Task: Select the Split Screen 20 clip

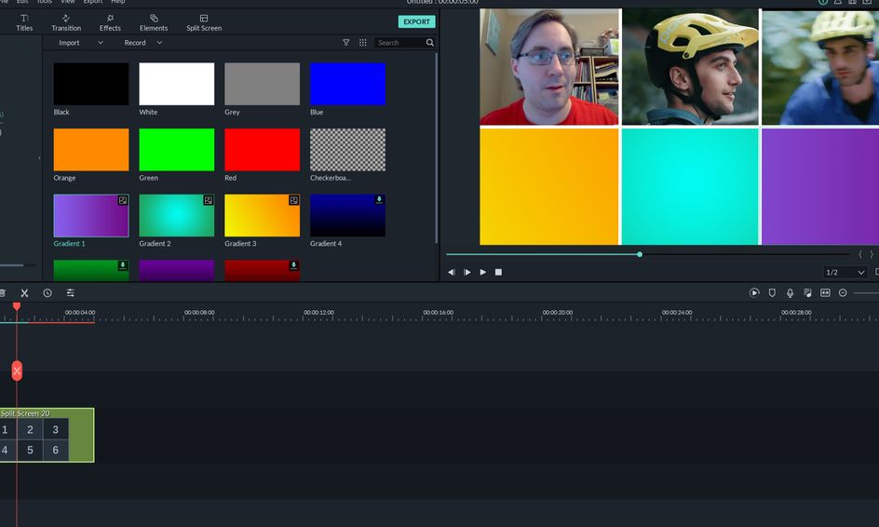Action: pyautogui.click(x=47, y=435)
